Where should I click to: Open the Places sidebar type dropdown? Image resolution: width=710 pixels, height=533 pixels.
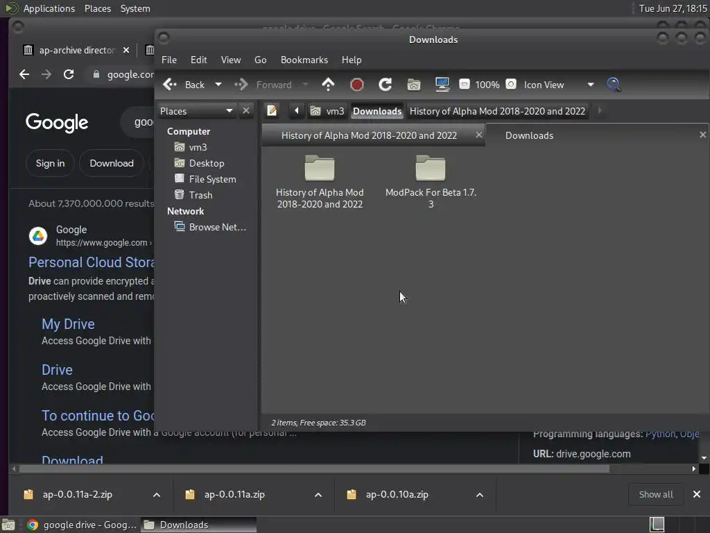coord(196,111)
